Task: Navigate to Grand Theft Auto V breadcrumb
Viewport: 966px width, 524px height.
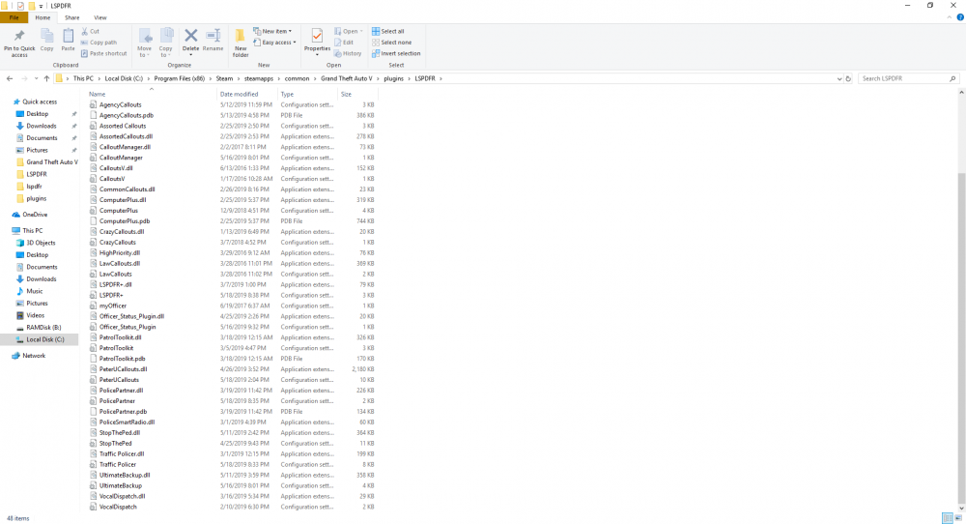Action: point(346,79)
